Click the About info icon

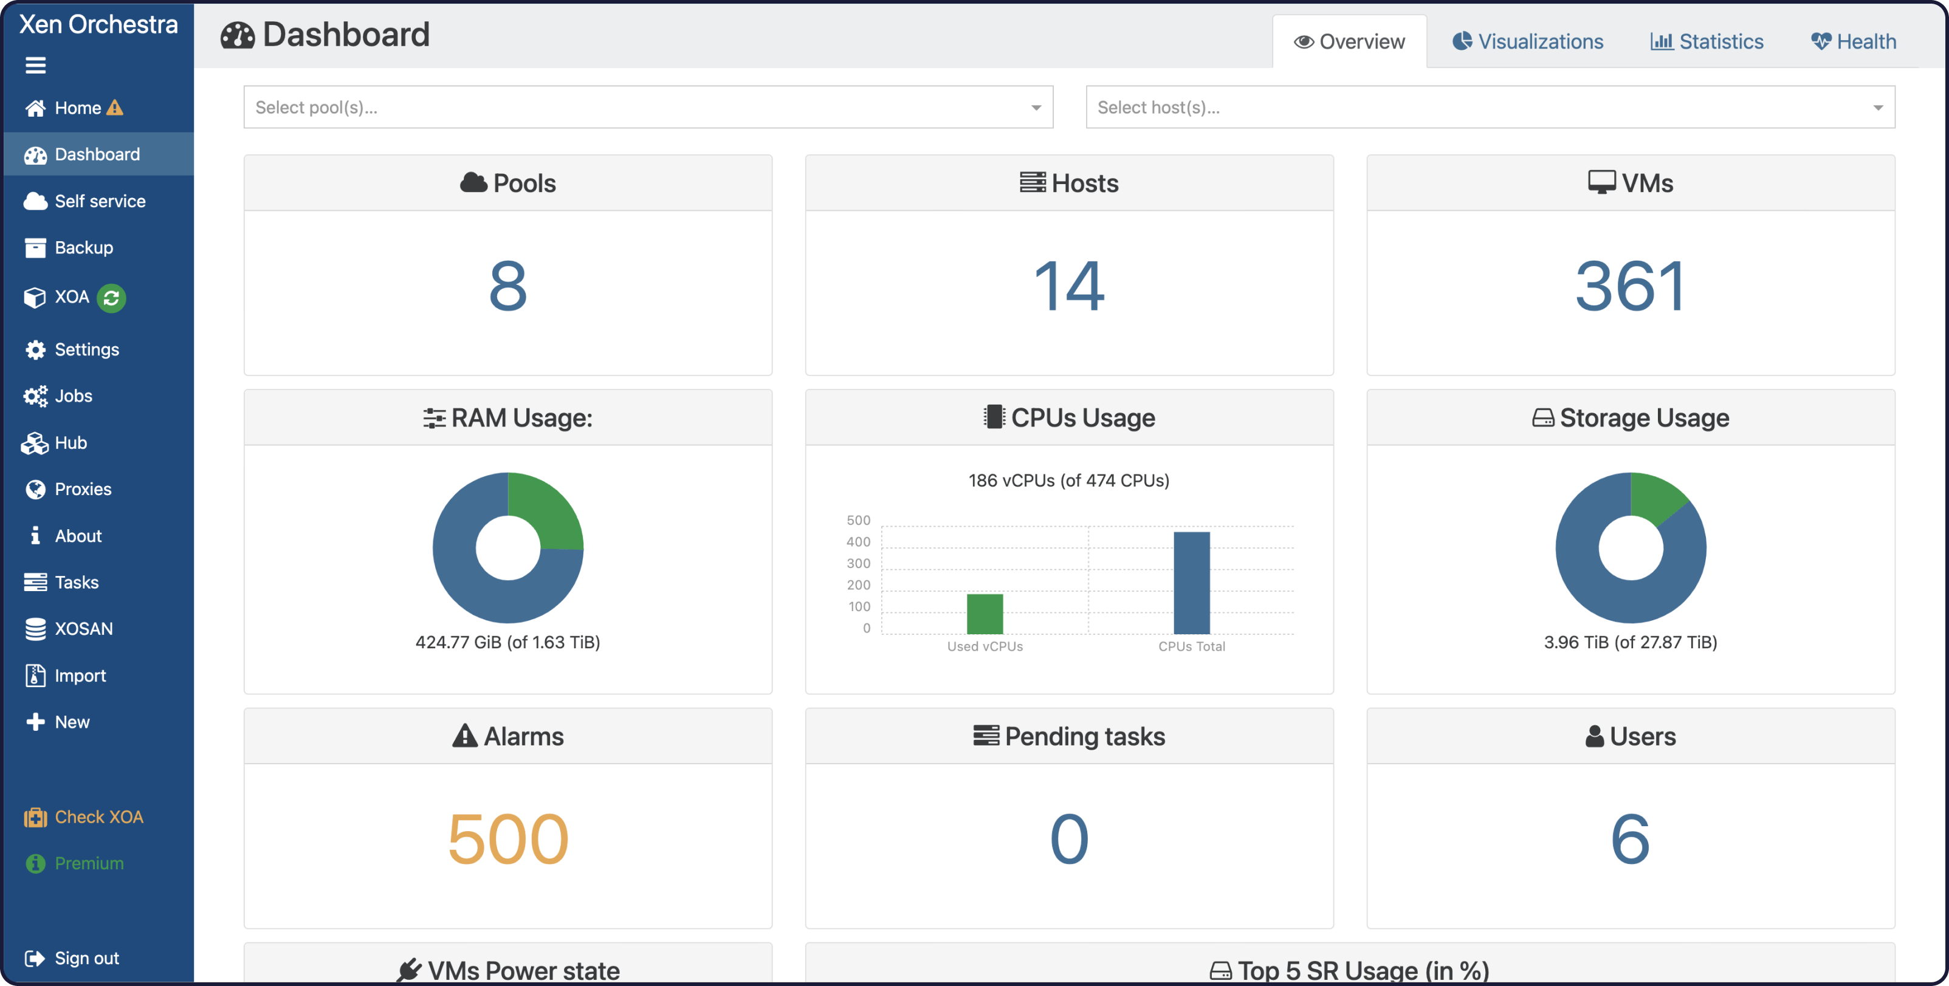click(x=35, y=535)
